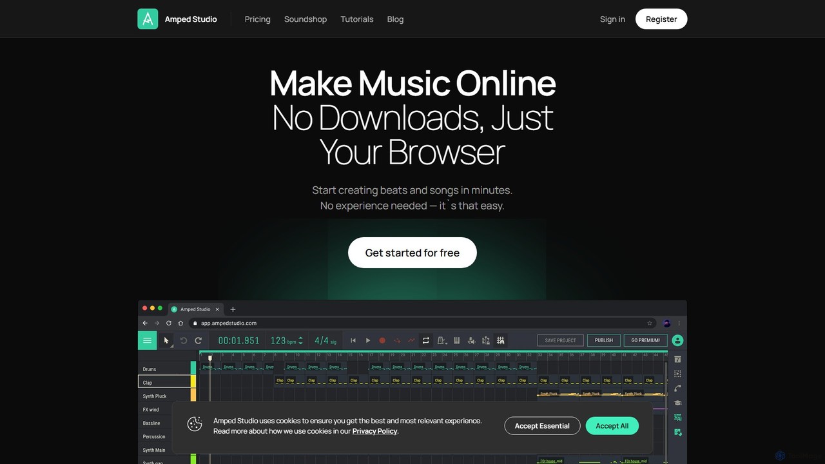Open the Blog page
The height and width of the screenshot is (464, 825).
(x=395, y=19)
